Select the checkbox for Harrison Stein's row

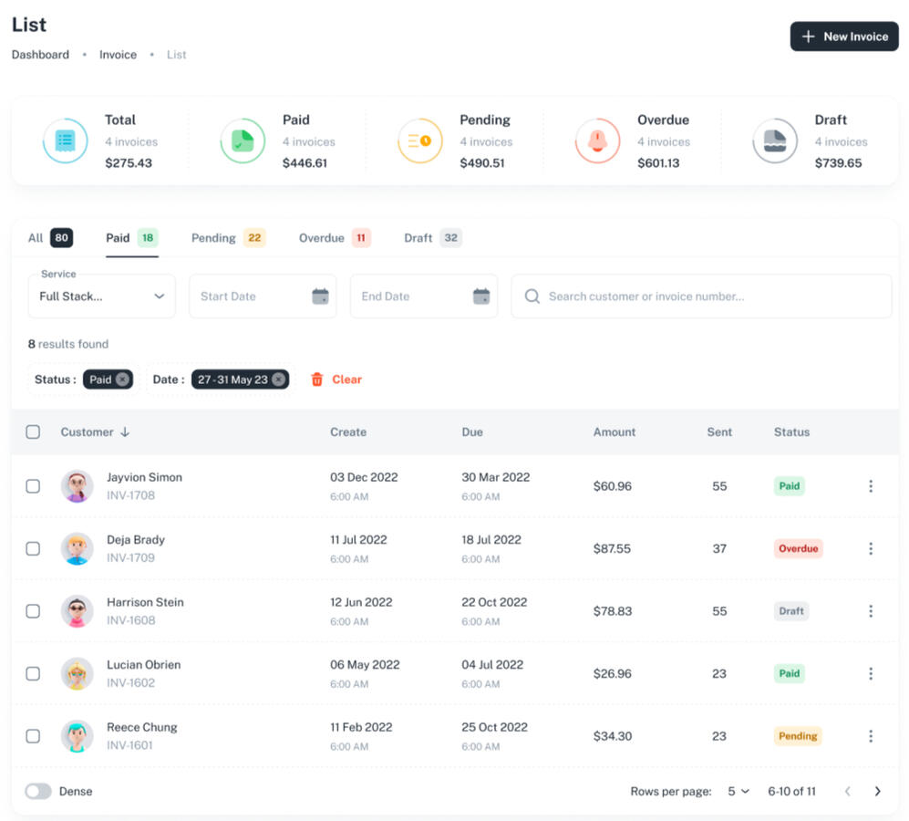[33, 611]
